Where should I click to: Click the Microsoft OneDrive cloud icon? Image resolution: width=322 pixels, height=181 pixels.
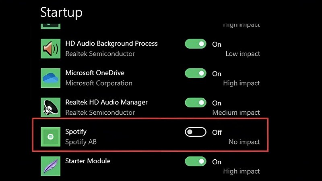tap(51, 78)
